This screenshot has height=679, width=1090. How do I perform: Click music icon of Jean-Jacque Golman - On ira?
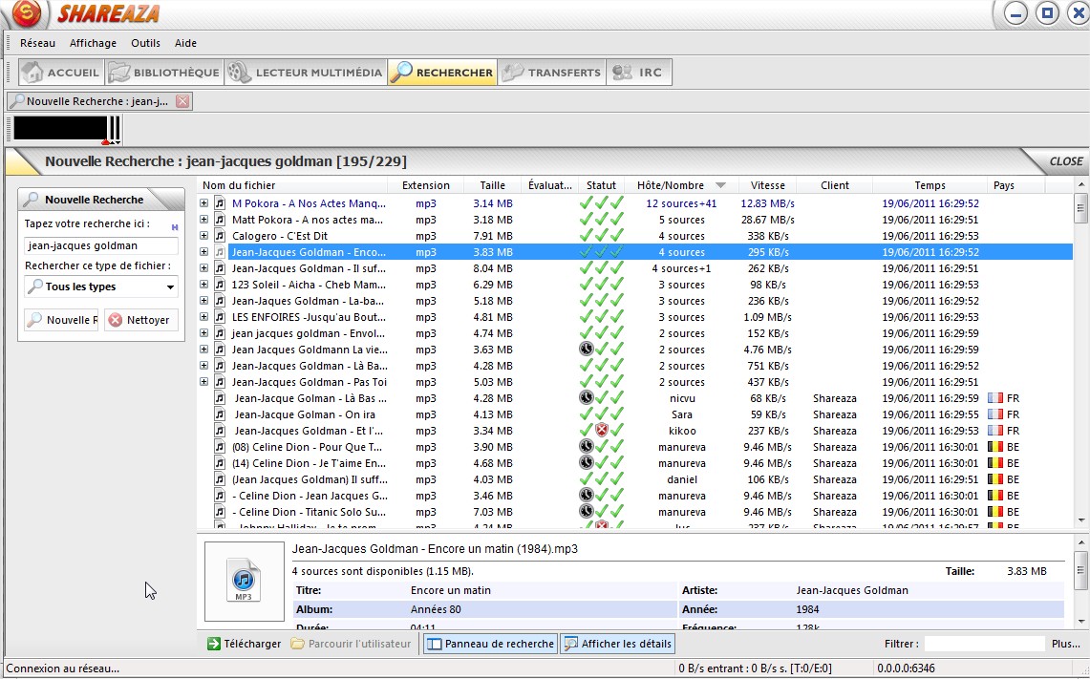click(x=220, y=414)
